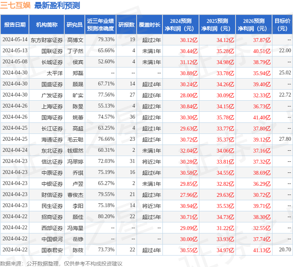Click the 报告日期 column header

(15, 24)
